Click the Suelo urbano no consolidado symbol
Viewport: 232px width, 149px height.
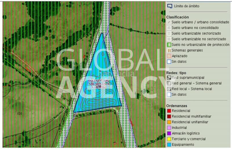[x=169, y=28]
